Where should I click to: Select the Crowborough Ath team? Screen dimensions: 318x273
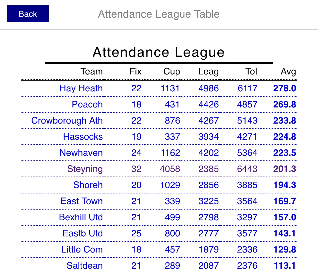coord(67,121)
